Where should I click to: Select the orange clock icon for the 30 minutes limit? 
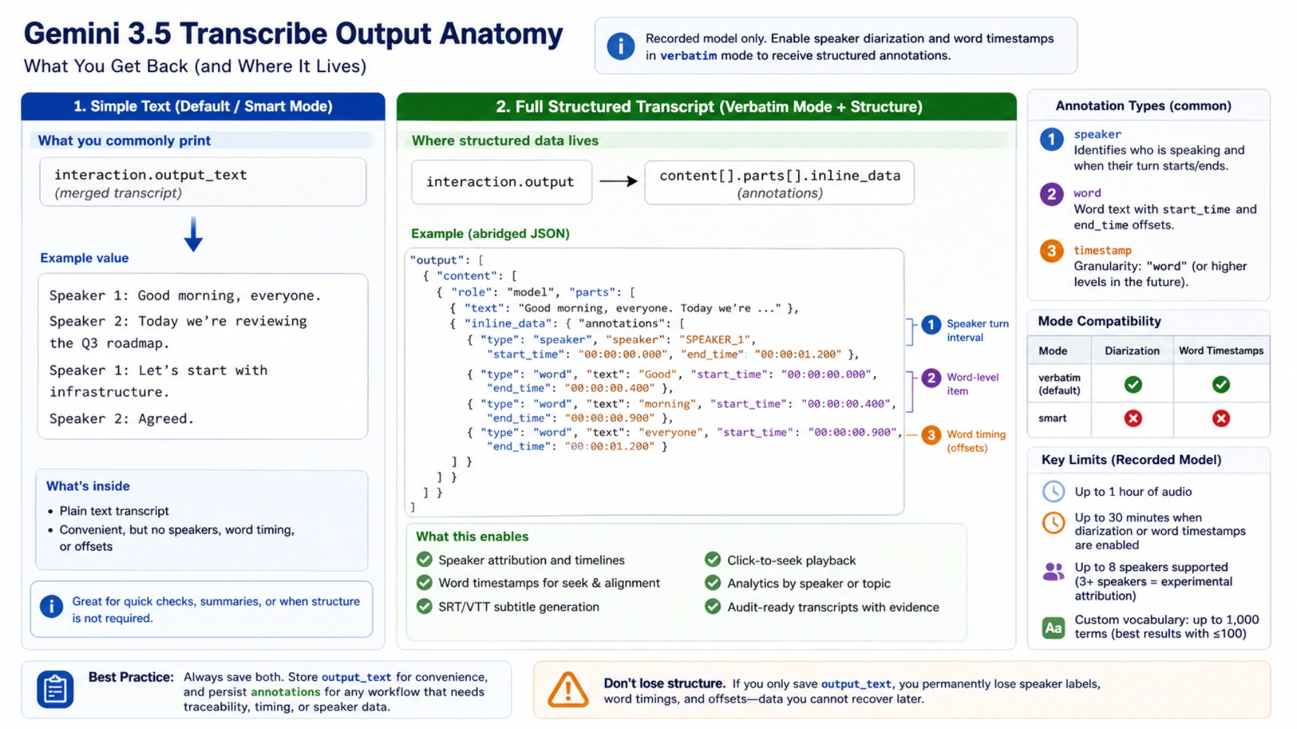[x=1053, y=523]
